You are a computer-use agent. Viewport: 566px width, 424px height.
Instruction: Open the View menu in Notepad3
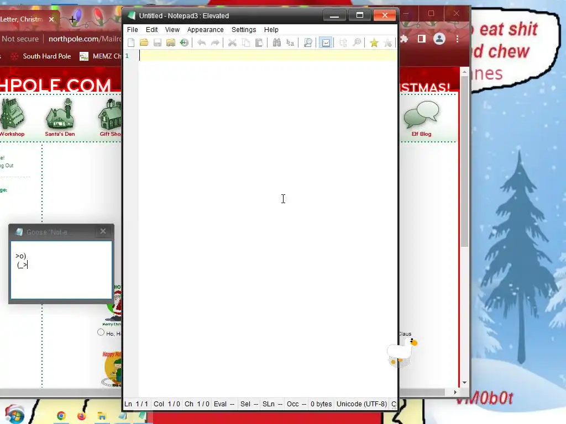[172, 30]
